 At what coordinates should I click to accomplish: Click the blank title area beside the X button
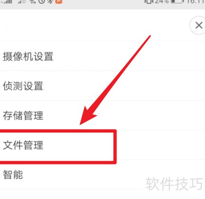point(95,25)
